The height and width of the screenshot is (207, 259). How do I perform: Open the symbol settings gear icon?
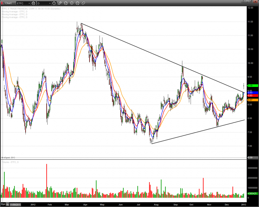click(33, 3)
